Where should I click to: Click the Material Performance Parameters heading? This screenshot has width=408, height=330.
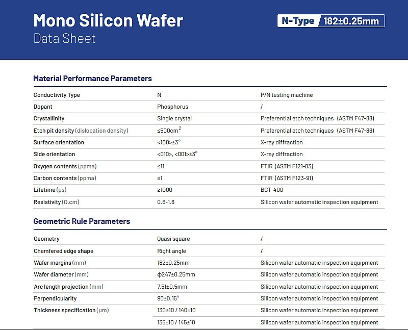92,79
